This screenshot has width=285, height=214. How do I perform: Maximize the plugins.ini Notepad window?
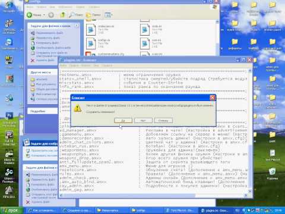point(243,59)
